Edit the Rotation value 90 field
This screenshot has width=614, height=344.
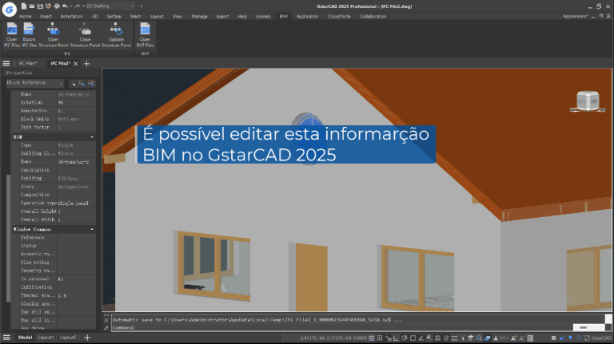[77, 102]
